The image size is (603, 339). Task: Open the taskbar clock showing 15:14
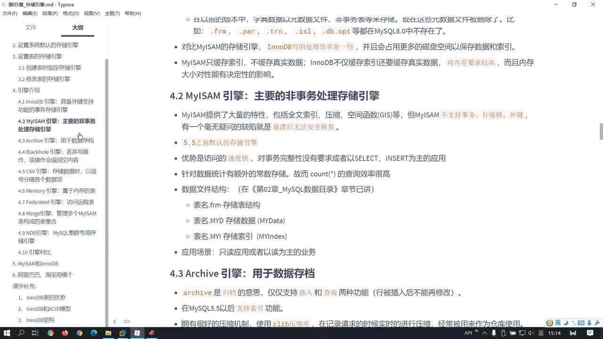[554, 333]
